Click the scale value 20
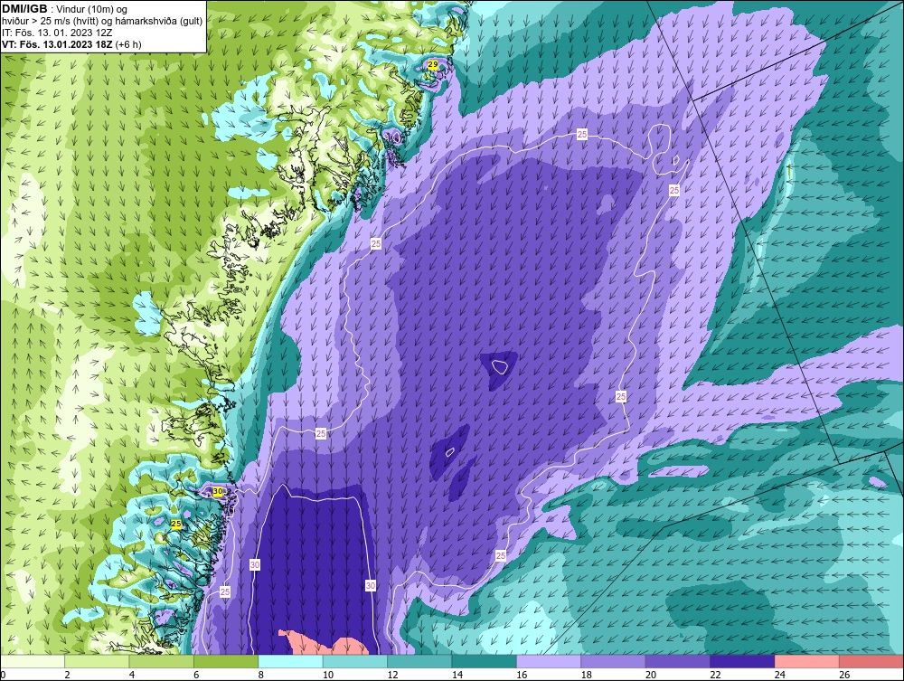The image size is (904, 681). click(x=651, y=675)
